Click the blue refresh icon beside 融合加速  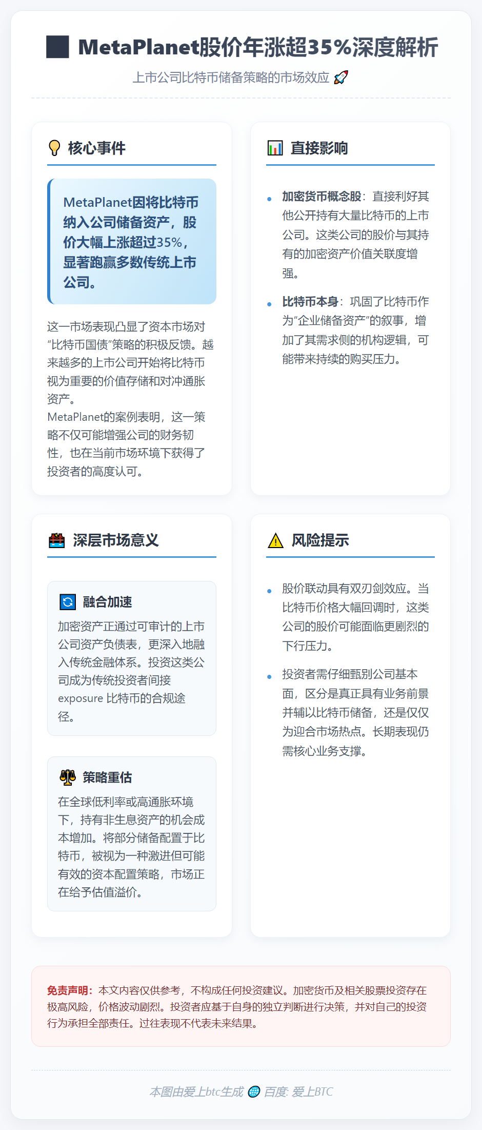coord(68,602)
